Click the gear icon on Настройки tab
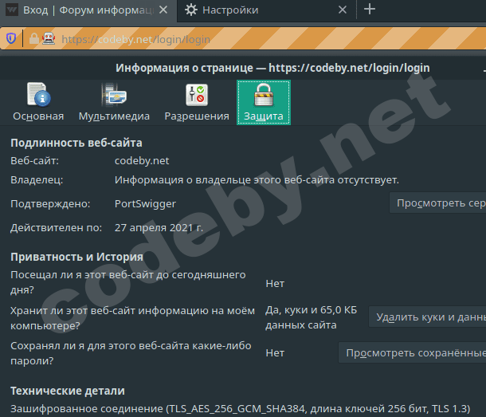The image size is (486, 417). [x=191, y=10]
